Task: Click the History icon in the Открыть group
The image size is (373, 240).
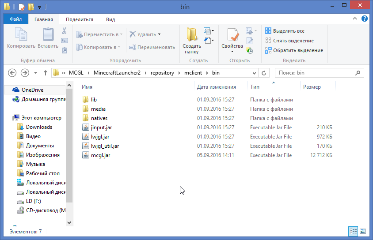Action: [249, 50]
